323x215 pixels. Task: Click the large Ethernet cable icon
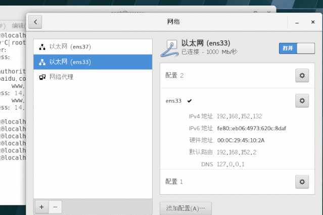[169, 48]
